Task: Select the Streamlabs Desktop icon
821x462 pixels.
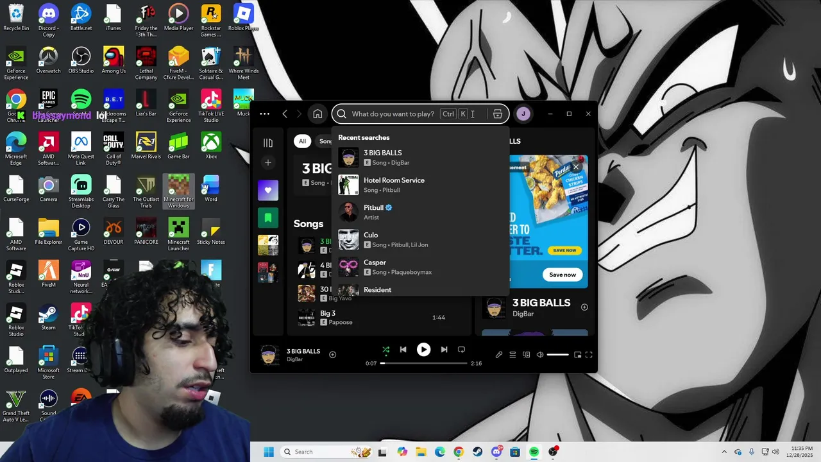Action: (81, 192)
